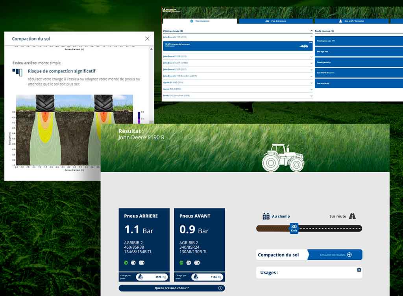Expand the Agrale BX 6180 row

(x=312, y=83)
